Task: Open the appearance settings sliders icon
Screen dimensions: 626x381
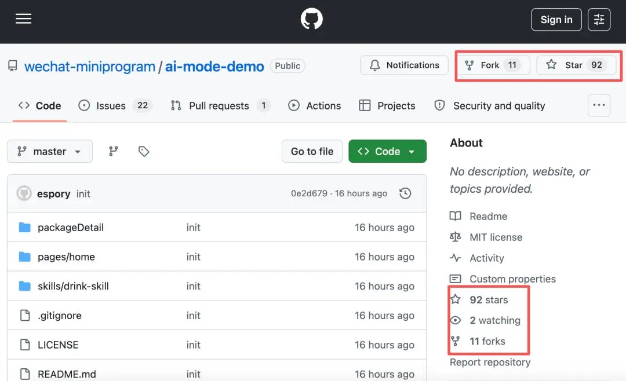Action: 599,20
